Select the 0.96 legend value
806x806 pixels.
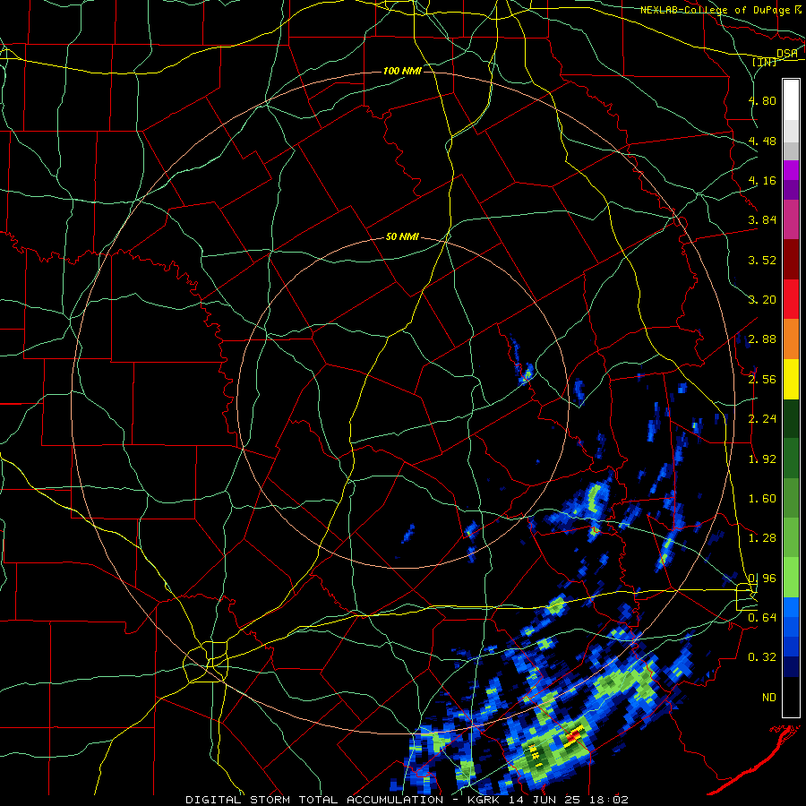pyautogui.click(x=762, y=579)
